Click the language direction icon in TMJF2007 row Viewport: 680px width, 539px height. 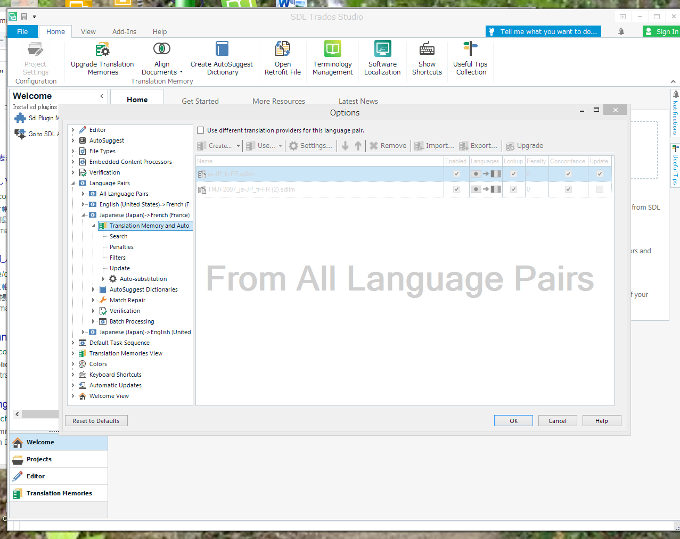point(485,189)
